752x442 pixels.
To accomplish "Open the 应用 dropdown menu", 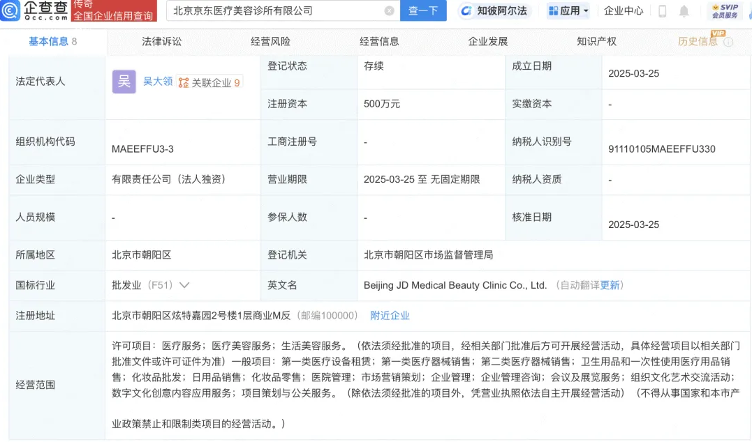I will click(568, 10).
